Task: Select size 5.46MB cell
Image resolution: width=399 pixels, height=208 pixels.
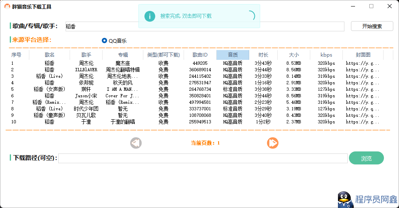Action: pyautogui.click(x=294, y=102)
